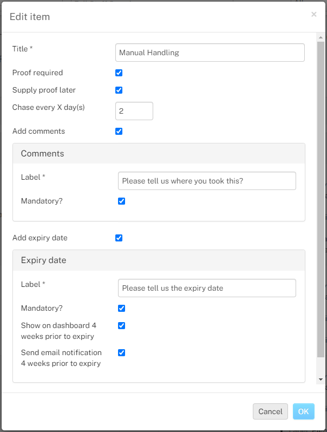Toggle Mandatory checkbox under Comments
327x432 pixels.
121,201
